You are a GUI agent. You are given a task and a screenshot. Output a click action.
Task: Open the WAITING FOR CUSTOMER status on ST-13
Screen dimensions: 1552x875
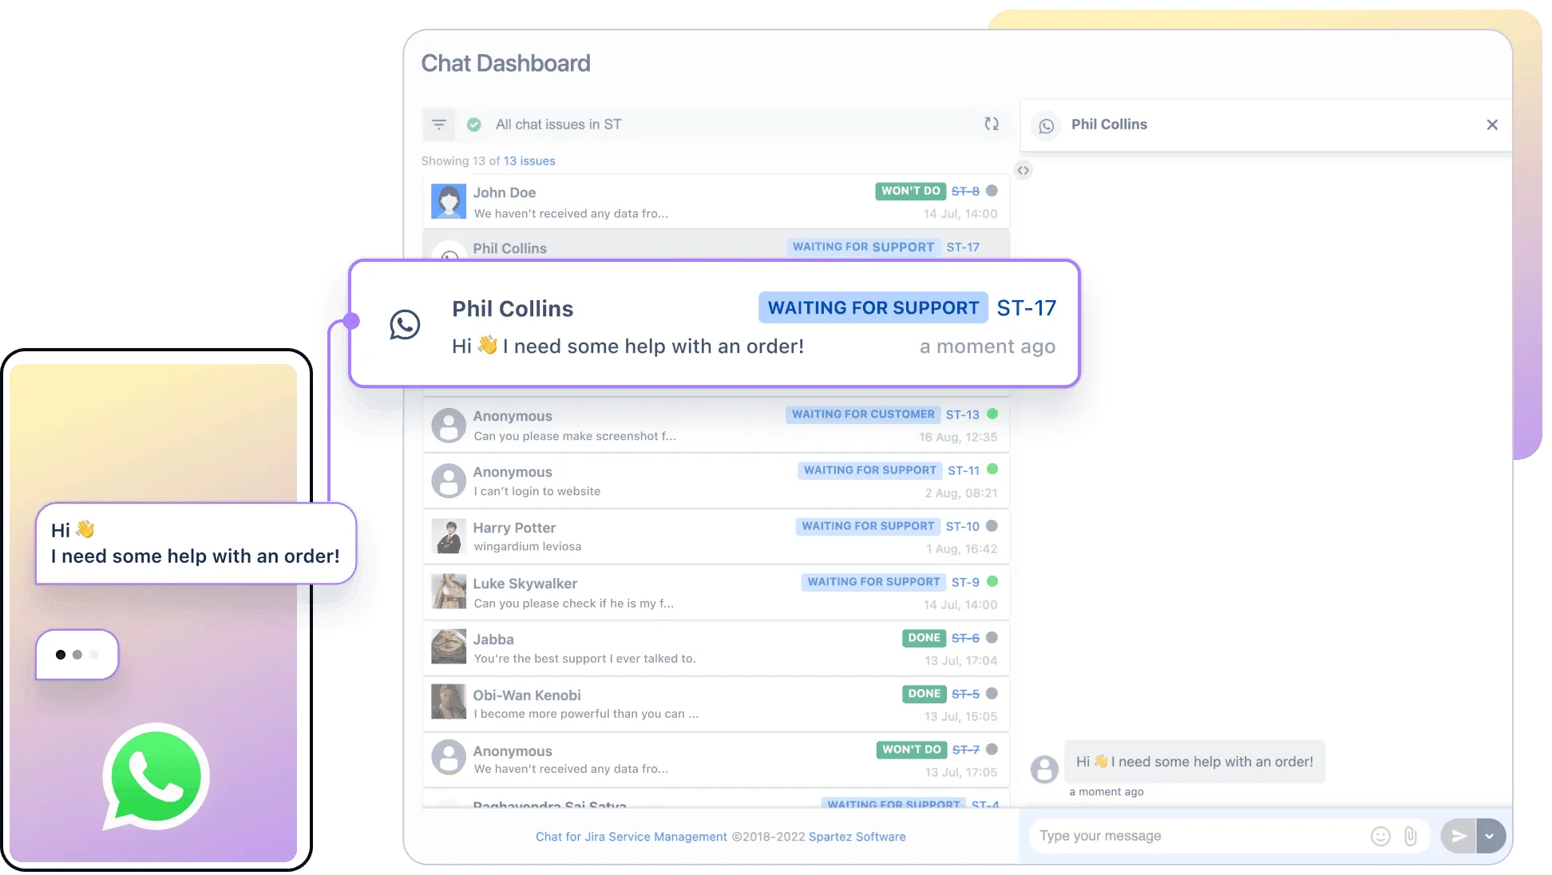point(862,414)
